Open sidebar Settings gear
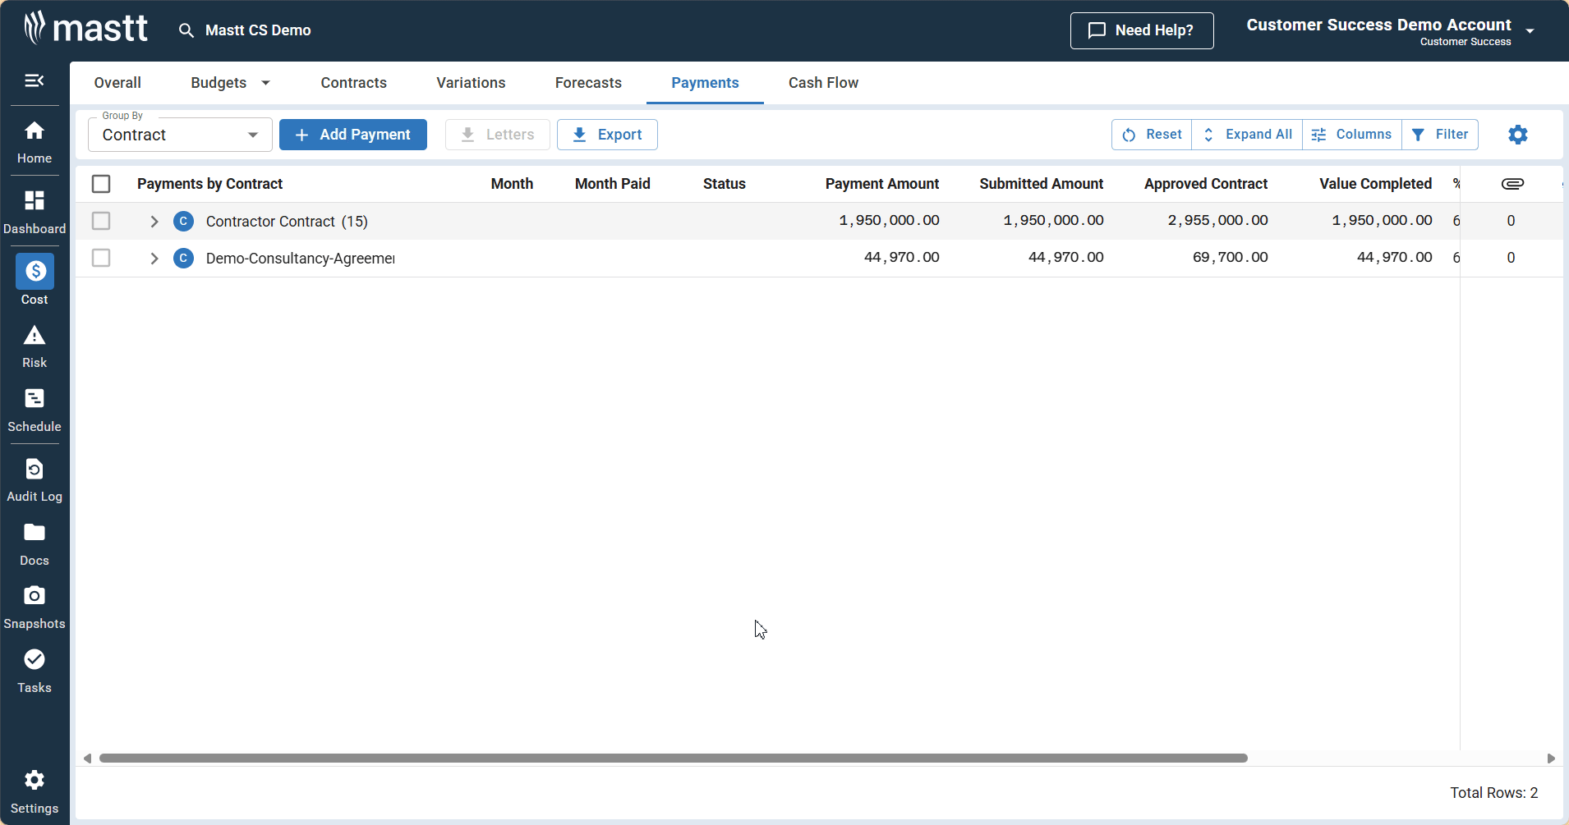 tap(35, 779)
